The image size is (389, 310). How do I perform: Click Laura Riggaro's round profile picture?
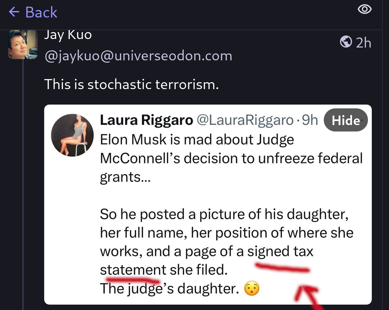point(72,135)
